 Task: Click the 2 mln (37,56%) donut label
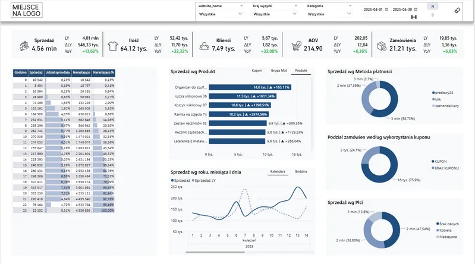[349, 86]
